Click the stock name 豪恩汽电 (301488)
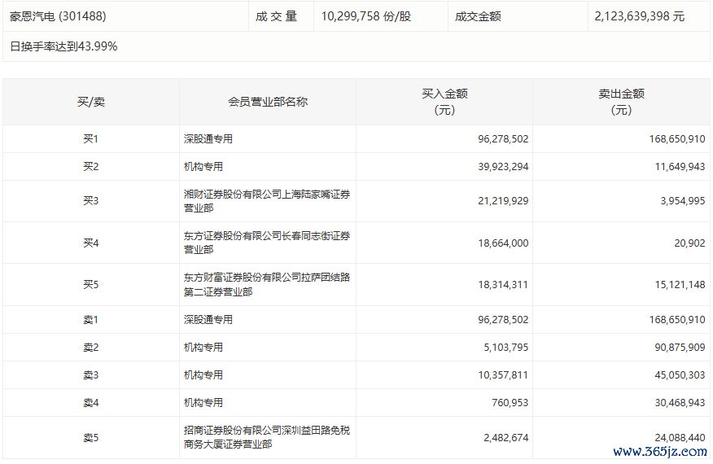 coord(58,16)
